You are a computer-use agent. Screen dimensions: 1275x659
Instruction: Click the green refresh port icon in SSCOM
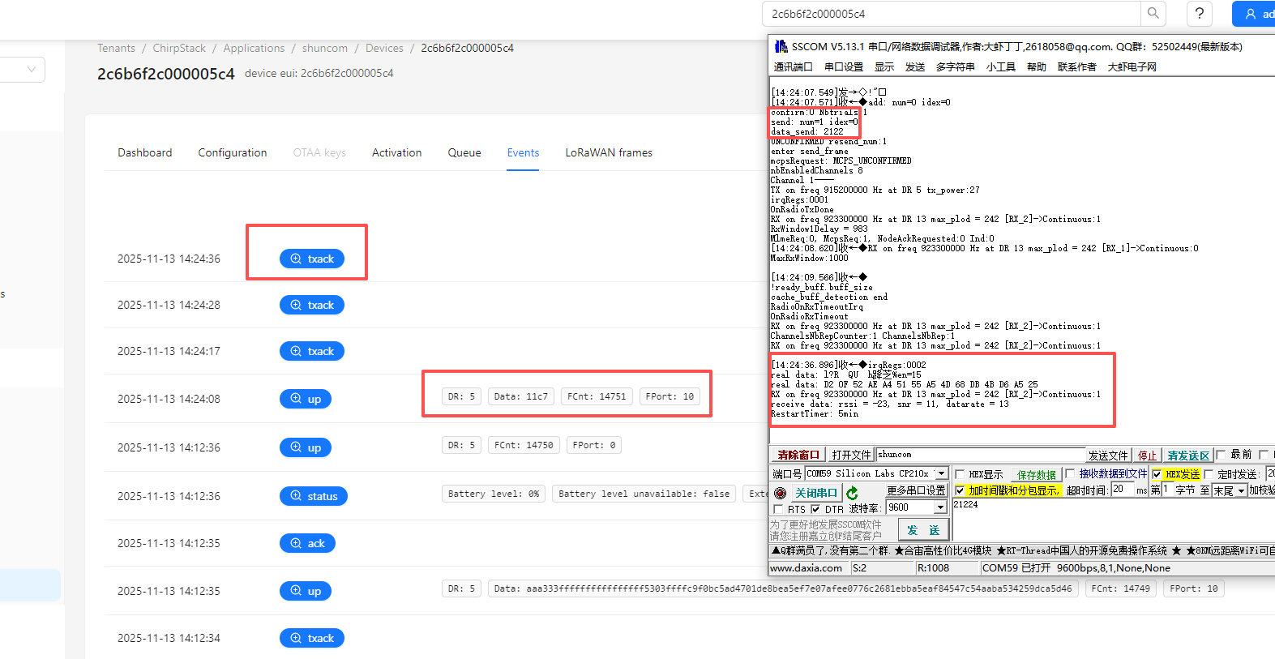(x=852, y=493)
